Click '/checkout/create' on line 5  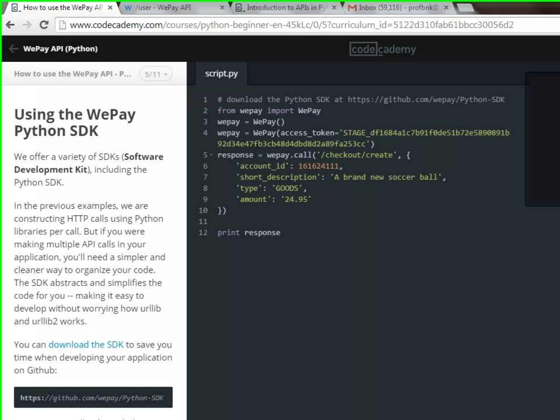(x=357, y=155)
